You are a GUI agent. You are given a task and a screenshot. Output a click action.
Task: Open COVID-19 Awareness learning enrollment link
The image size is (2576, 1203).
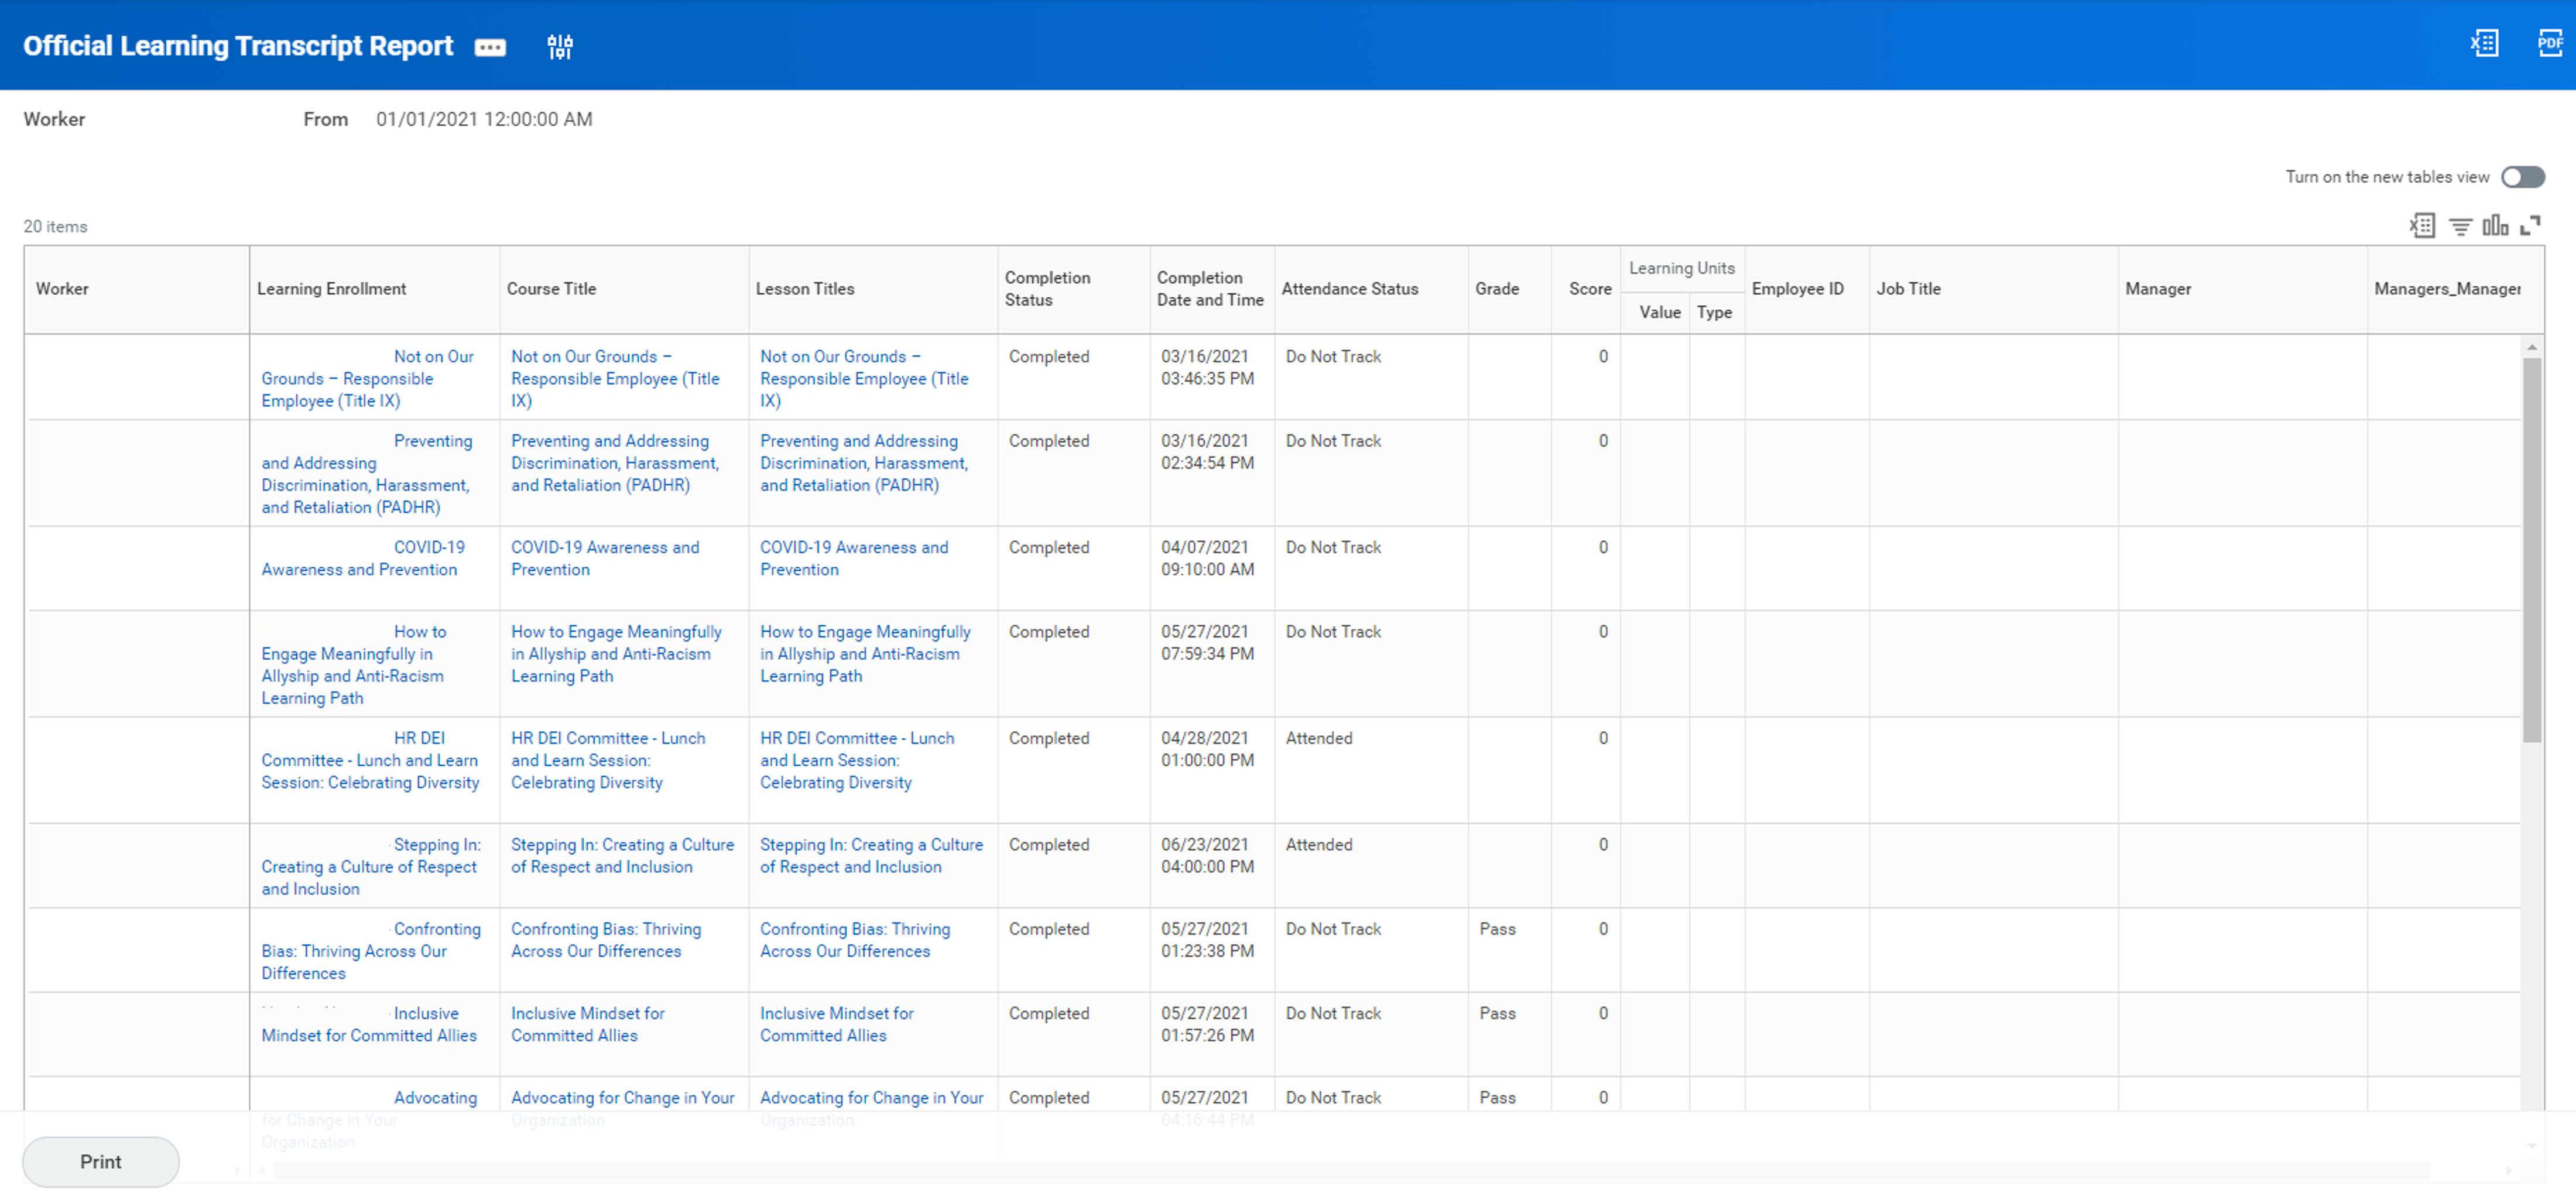363,558
